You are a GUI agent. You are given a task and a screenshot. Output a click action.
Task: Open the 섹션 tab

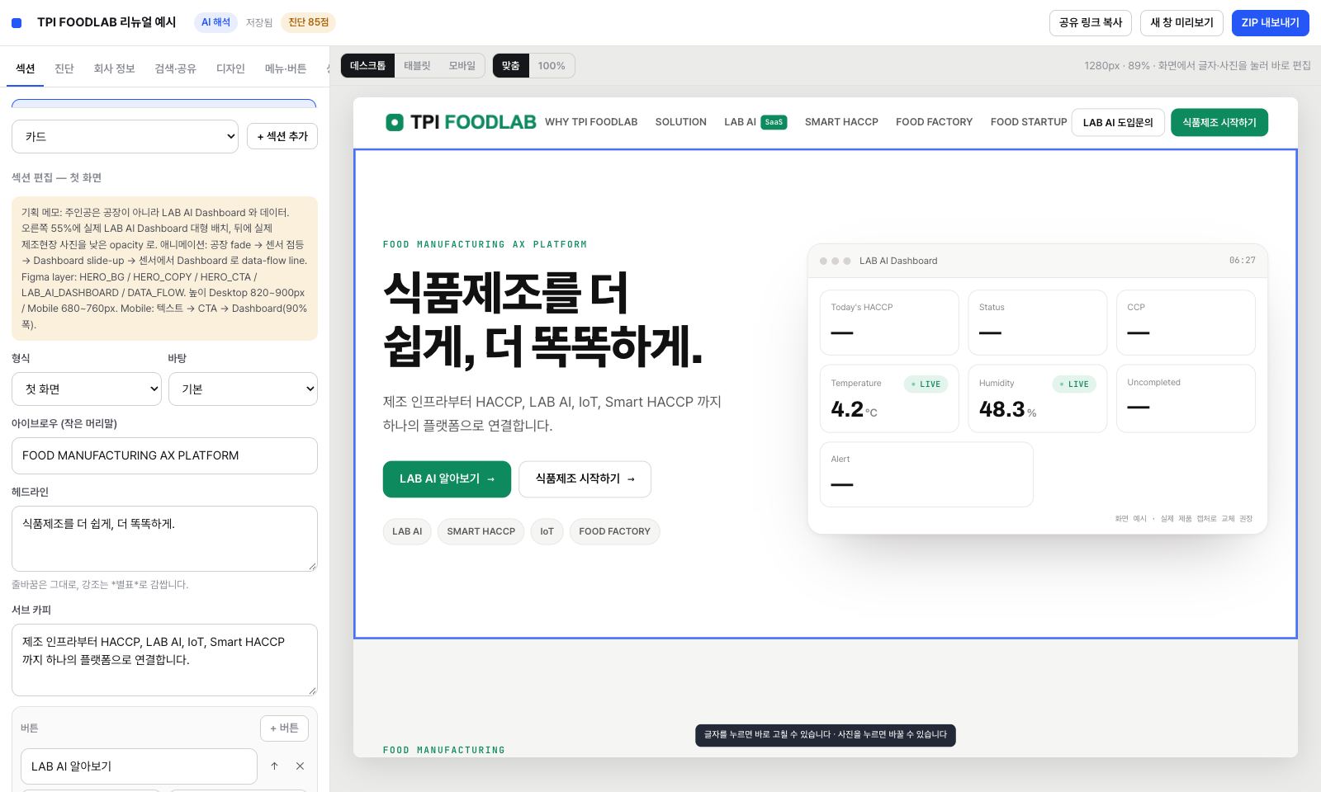click(26, 68)
